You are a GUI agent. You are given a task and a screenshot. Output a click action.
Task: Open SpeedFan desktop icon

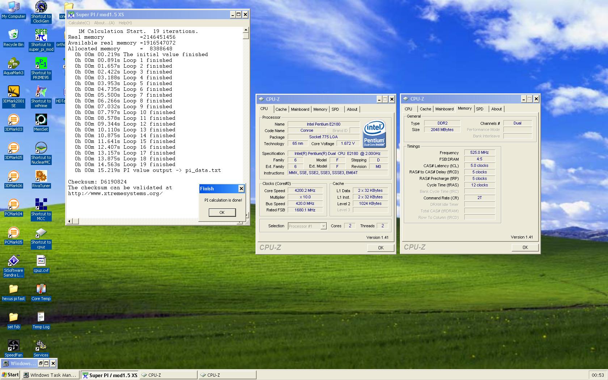pos(13,349)
